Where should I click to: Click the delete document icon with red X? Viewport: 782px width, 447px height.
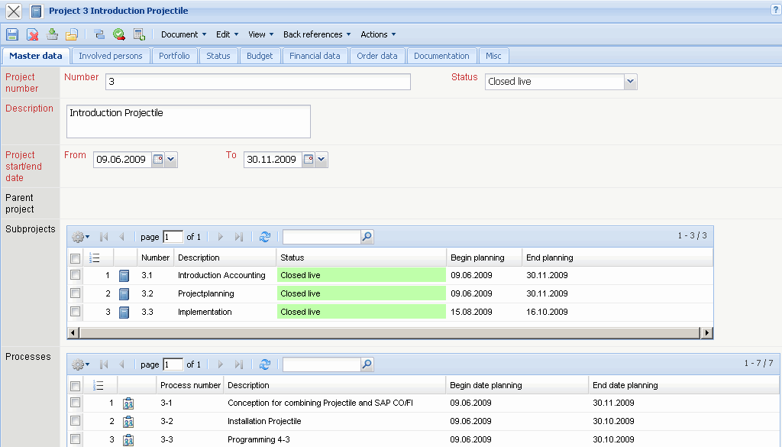(33, 34)
